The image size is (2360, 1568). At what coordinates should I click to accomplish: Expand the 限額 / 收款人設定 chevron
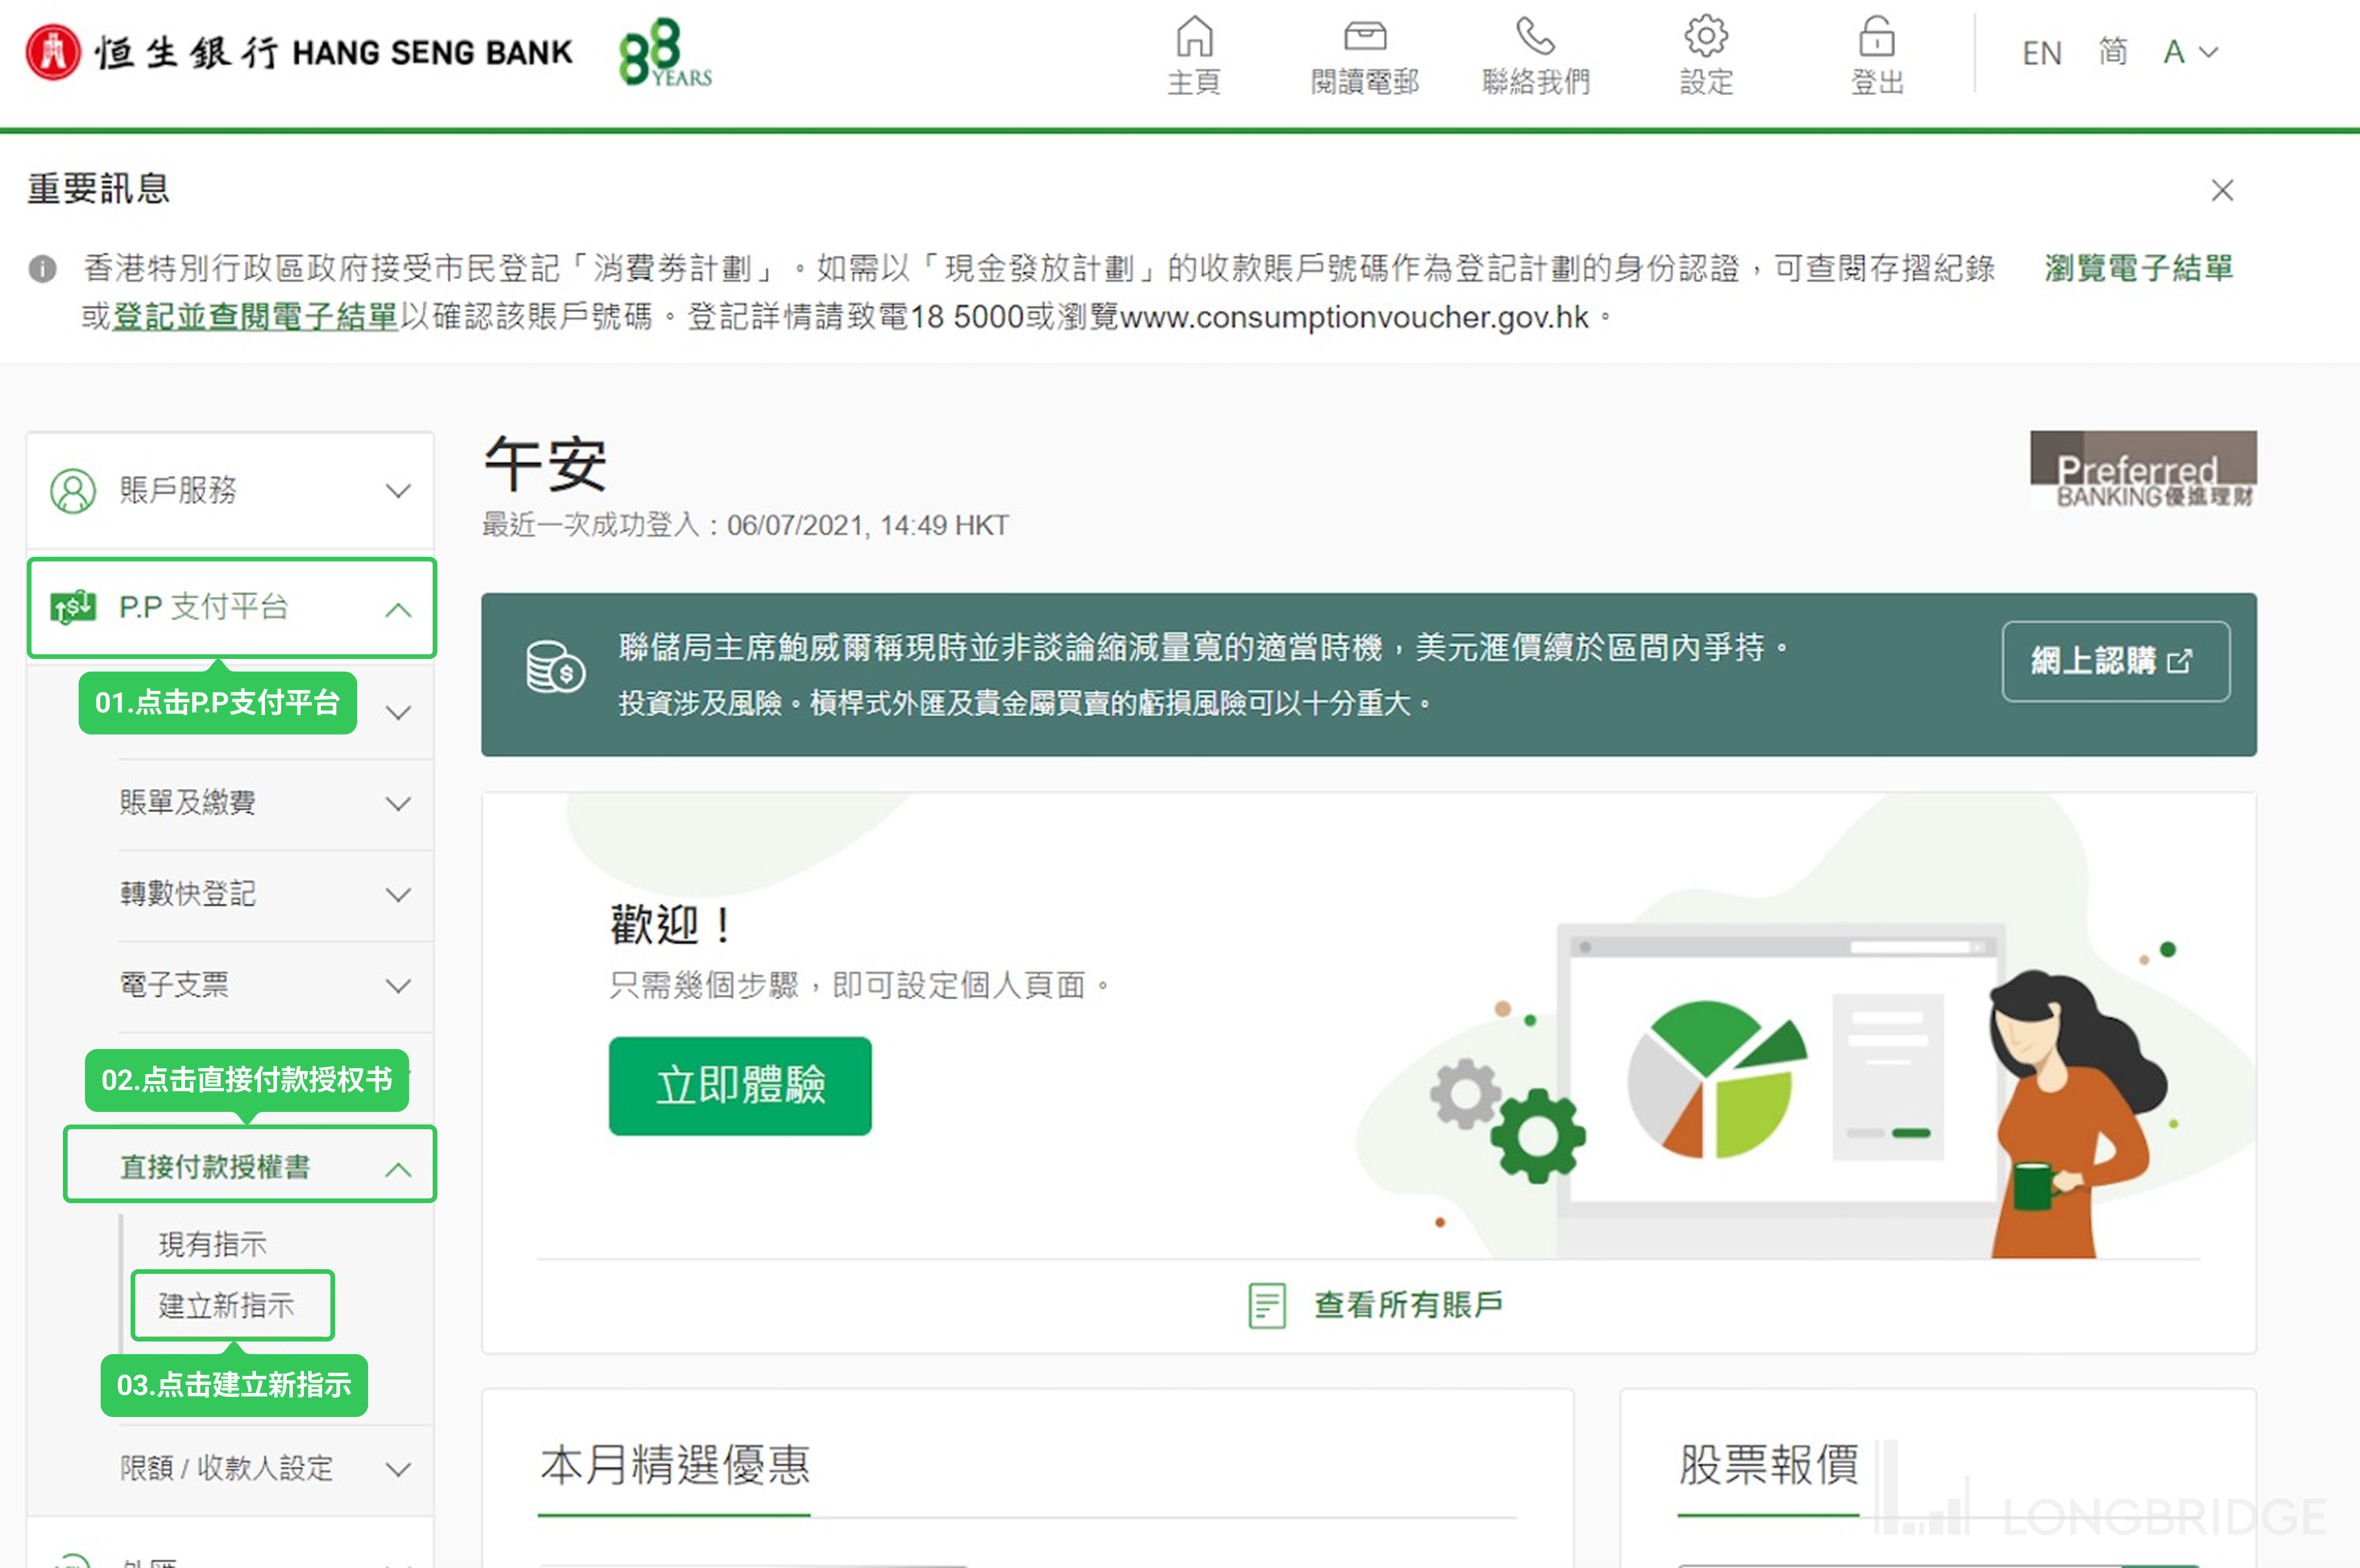(398, 1469)
